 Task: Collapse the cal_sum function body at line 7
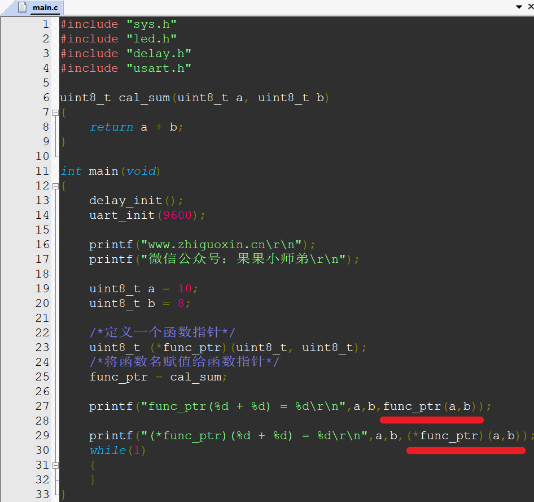pos(55,112)
